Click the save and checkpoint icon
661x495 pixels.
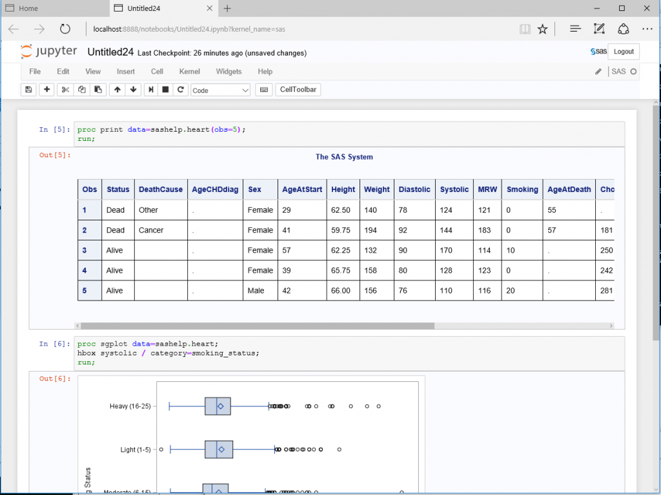(x=28, y=90)
